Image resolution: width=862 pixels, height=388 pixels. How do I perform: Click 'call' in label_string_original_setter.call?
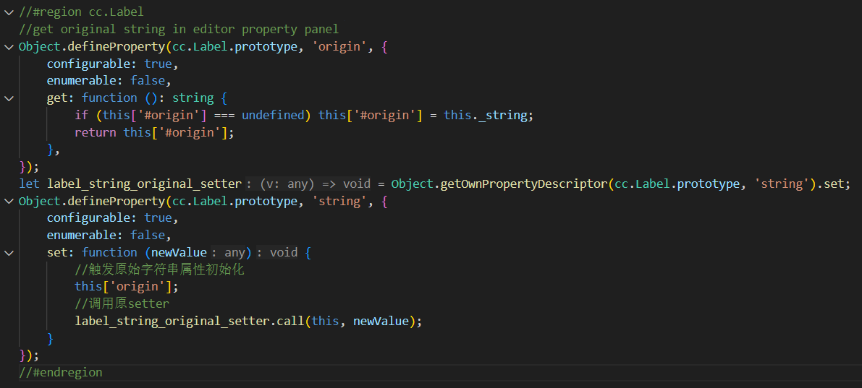290,321
